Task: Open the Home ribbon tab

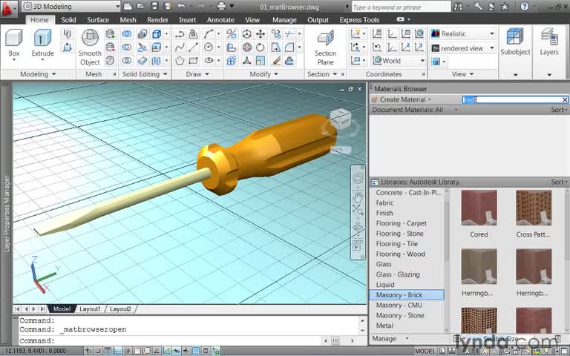Action: [39, 20]
